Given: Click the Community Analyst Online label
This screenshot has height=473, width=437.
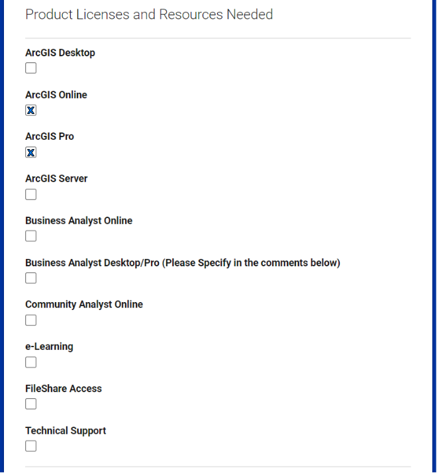Looking at the screenshot, I should click(84, 305).
